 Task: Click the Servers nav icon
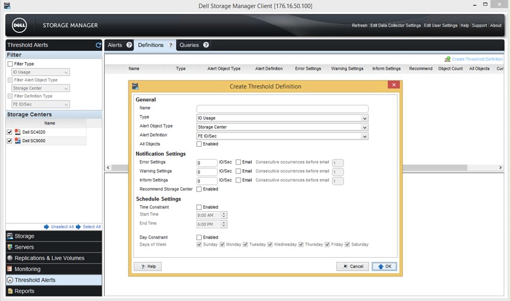coord(10,247)
